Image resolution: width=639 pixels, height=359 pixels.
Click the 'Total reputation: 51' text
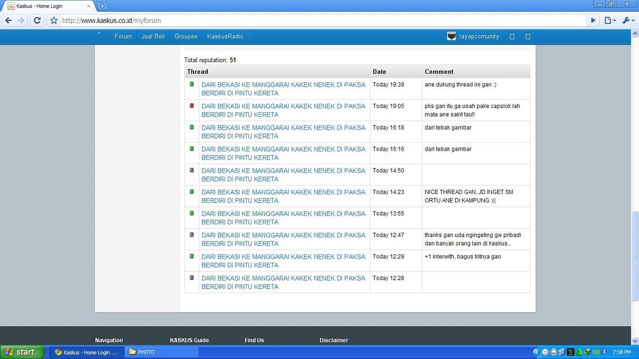[210, 60]
